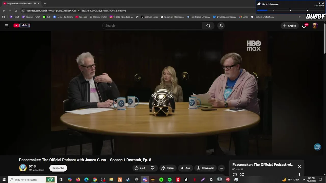Open Firefox from the taskbar
The width and height of the screenshot is (326, 183).
78,180
